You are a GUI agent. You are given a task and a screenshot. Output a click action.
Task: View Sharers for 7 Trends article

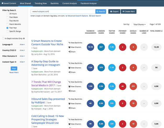click(75, 86)
